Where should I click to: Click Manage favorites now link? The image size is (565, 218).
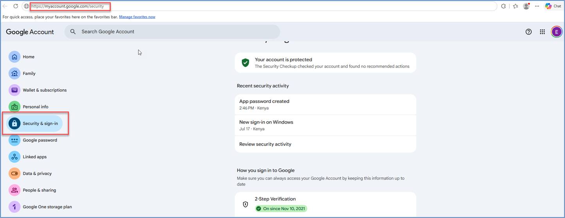137,17
